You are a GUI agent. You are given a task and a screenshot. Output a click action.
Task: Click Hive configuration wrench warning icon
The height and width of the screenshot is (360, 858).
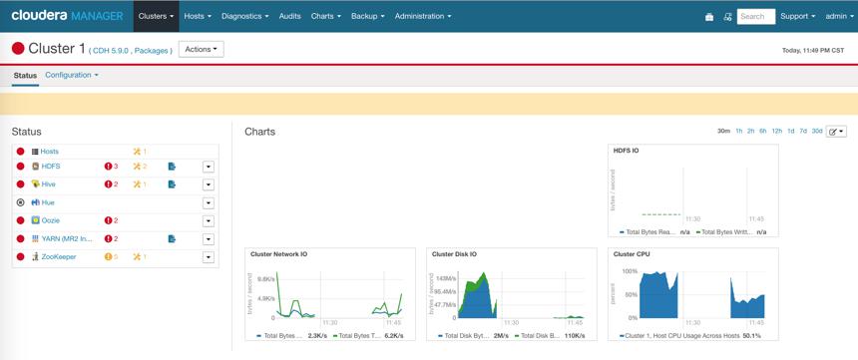(x=140, y=184)
